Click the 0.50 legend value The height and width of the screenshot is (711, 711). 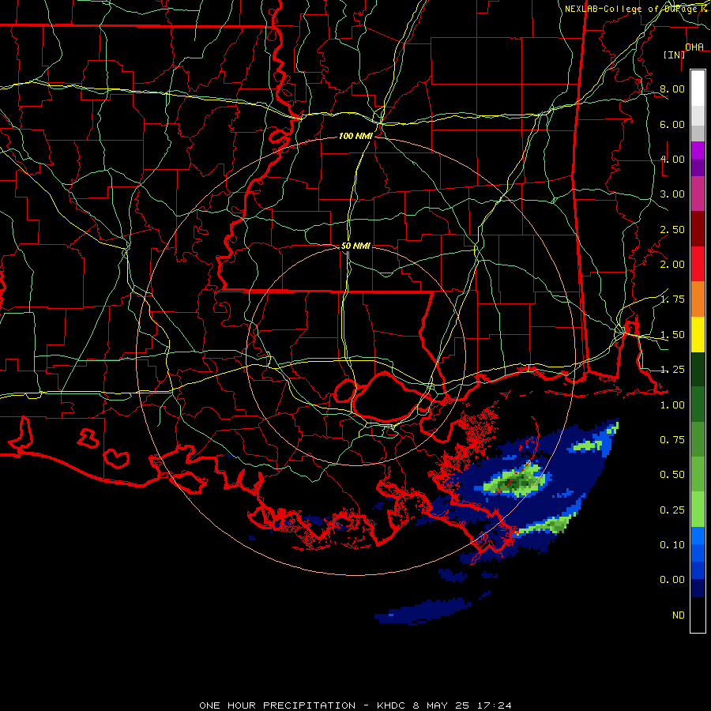tap(672, 475)
